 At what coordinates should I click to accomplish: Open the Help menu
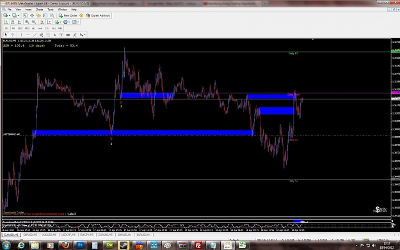pos(74,10)
